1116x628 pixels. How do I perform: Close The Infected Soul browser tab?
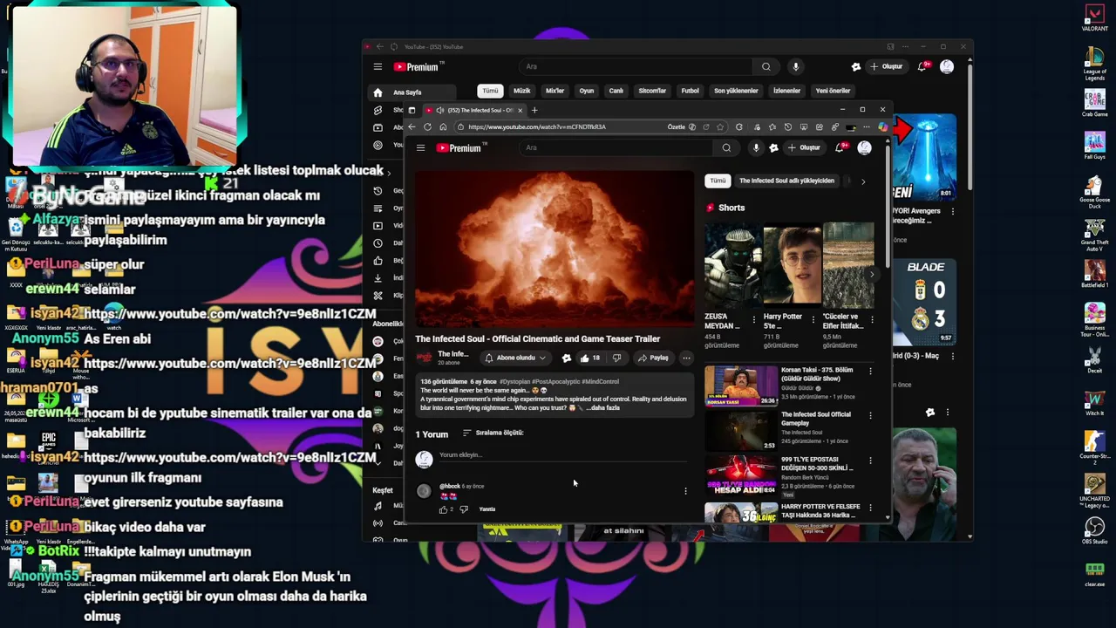coord(520,111)
